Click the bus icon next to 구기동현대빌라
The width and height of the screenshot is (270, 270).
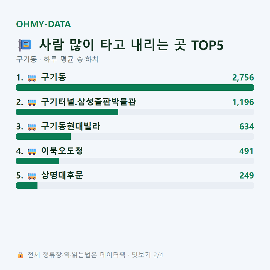pyautogui.click(x=32, y=127)
